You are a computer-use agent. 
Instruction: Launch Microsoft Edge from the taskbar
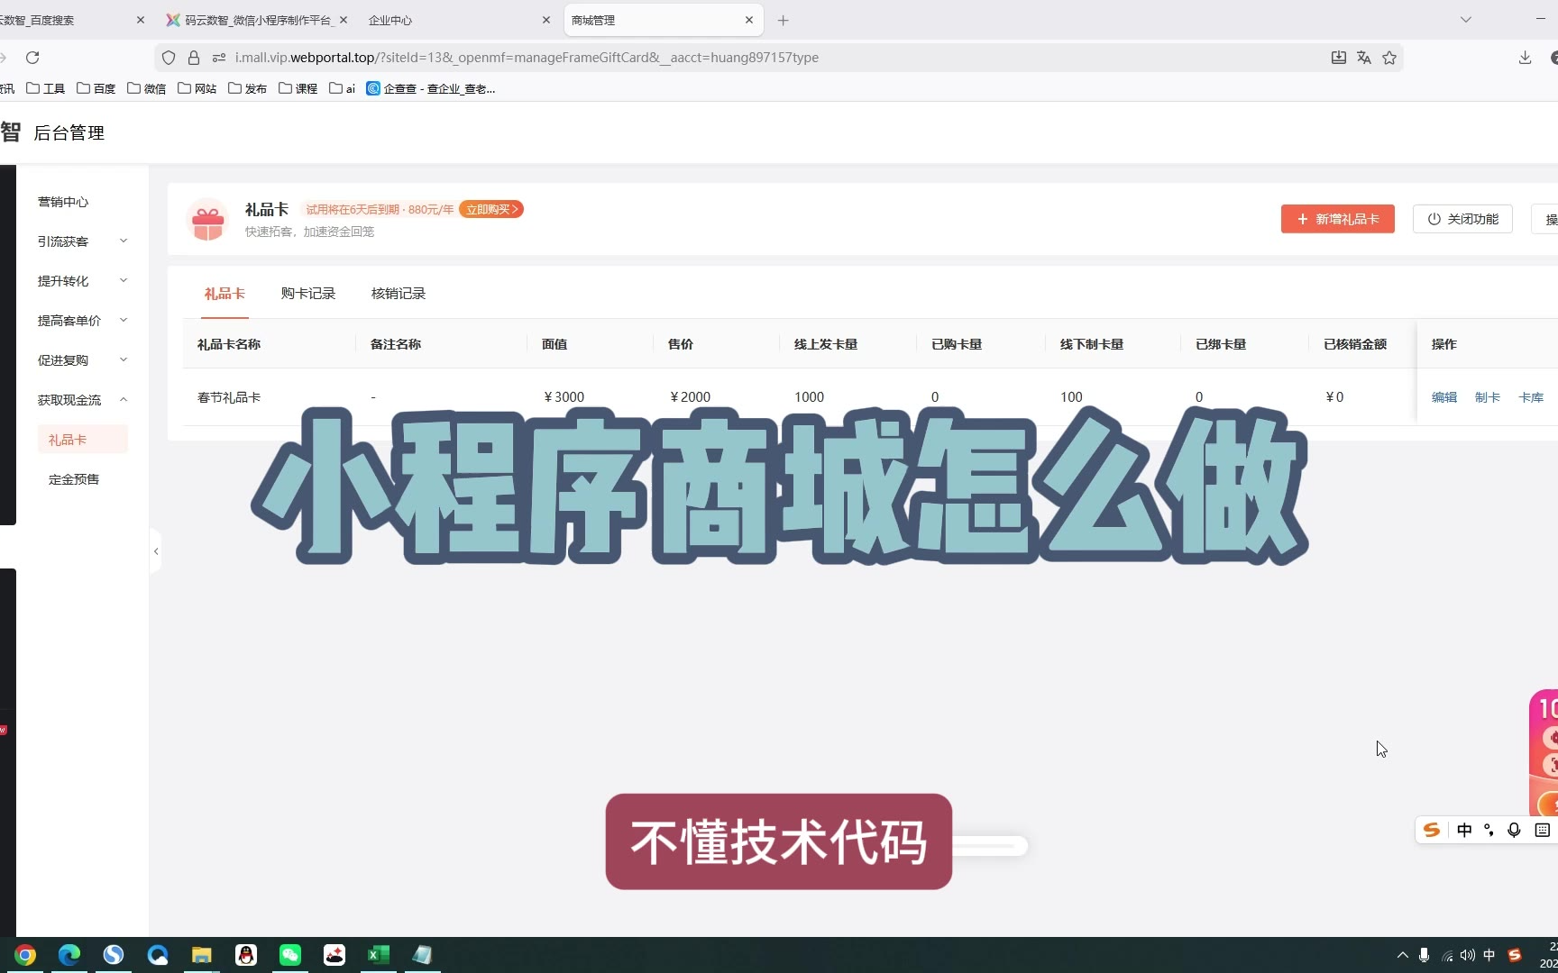[69, 955]
